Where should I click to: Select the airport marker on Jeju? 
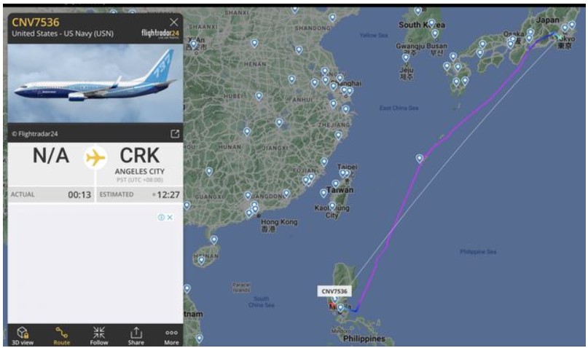pos(406,58)
